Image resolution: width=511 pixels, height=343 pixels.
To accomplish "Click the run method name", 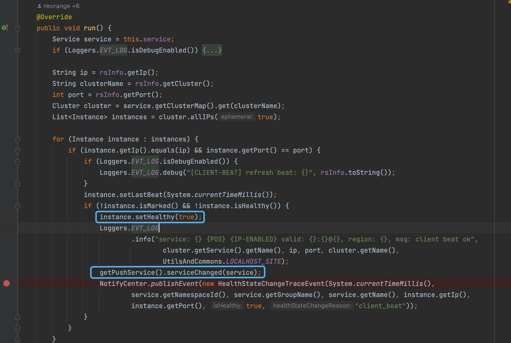I will pyautogui.click(x=90, y=28).
